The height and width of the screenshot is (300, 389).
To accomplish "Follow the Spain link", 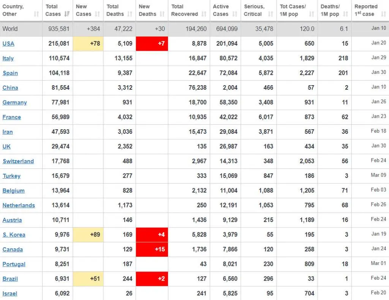I will (10, 73).
